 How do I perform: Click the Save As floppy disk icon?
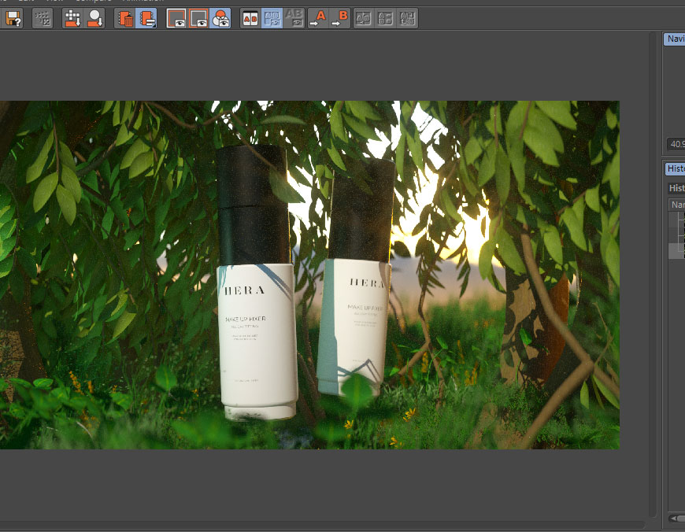(x=13, y=19)
